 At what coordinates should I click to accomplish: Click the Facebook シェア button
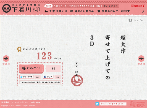(x=48, y=77)
